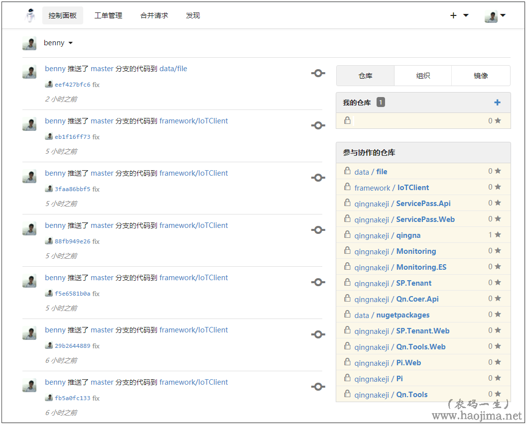Viewport: 527px width, 425px height.
Task: Go to 合并请求 in the top navigation
Action: 154,15
